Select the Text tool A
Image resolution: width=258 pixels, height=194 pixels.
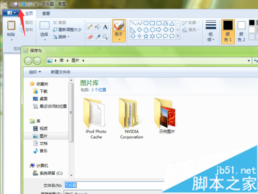click(x=105, y=27)
